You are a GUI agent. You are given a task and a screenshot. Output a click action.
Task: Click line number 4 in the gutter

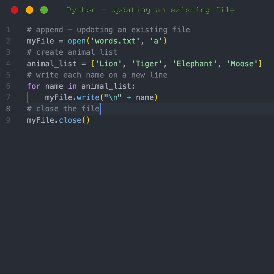click(x=8, y=64)
